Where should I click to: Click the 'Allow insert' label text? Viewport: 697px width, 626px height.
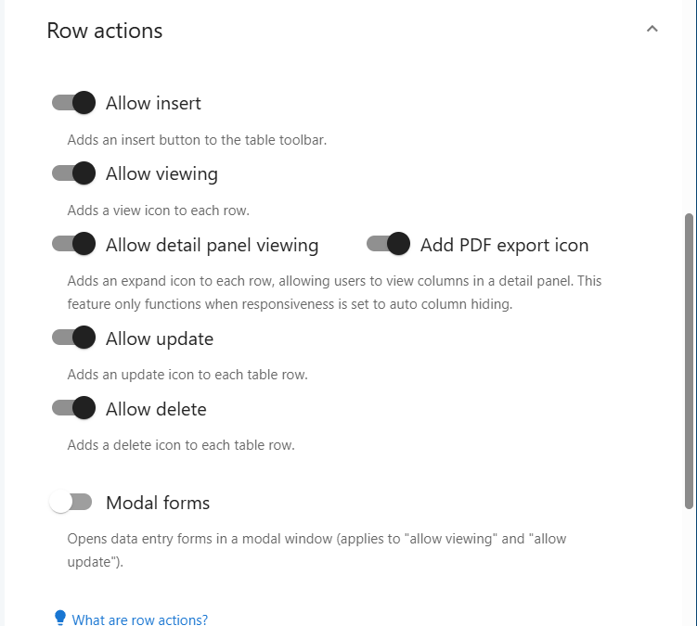click(153, 103)
